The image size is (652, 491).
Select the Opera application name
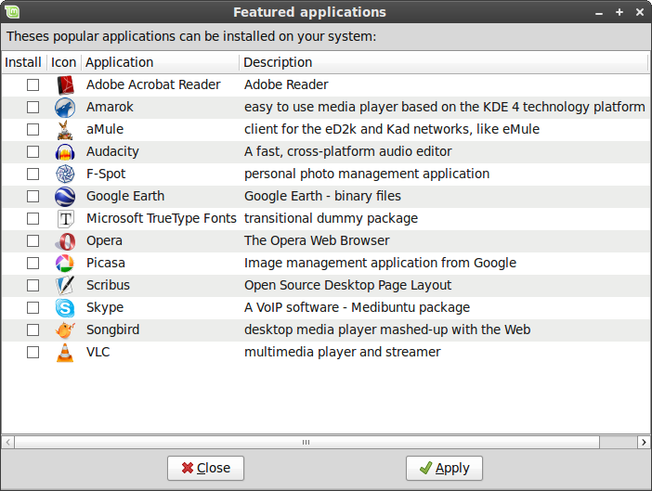pos(104,241)
